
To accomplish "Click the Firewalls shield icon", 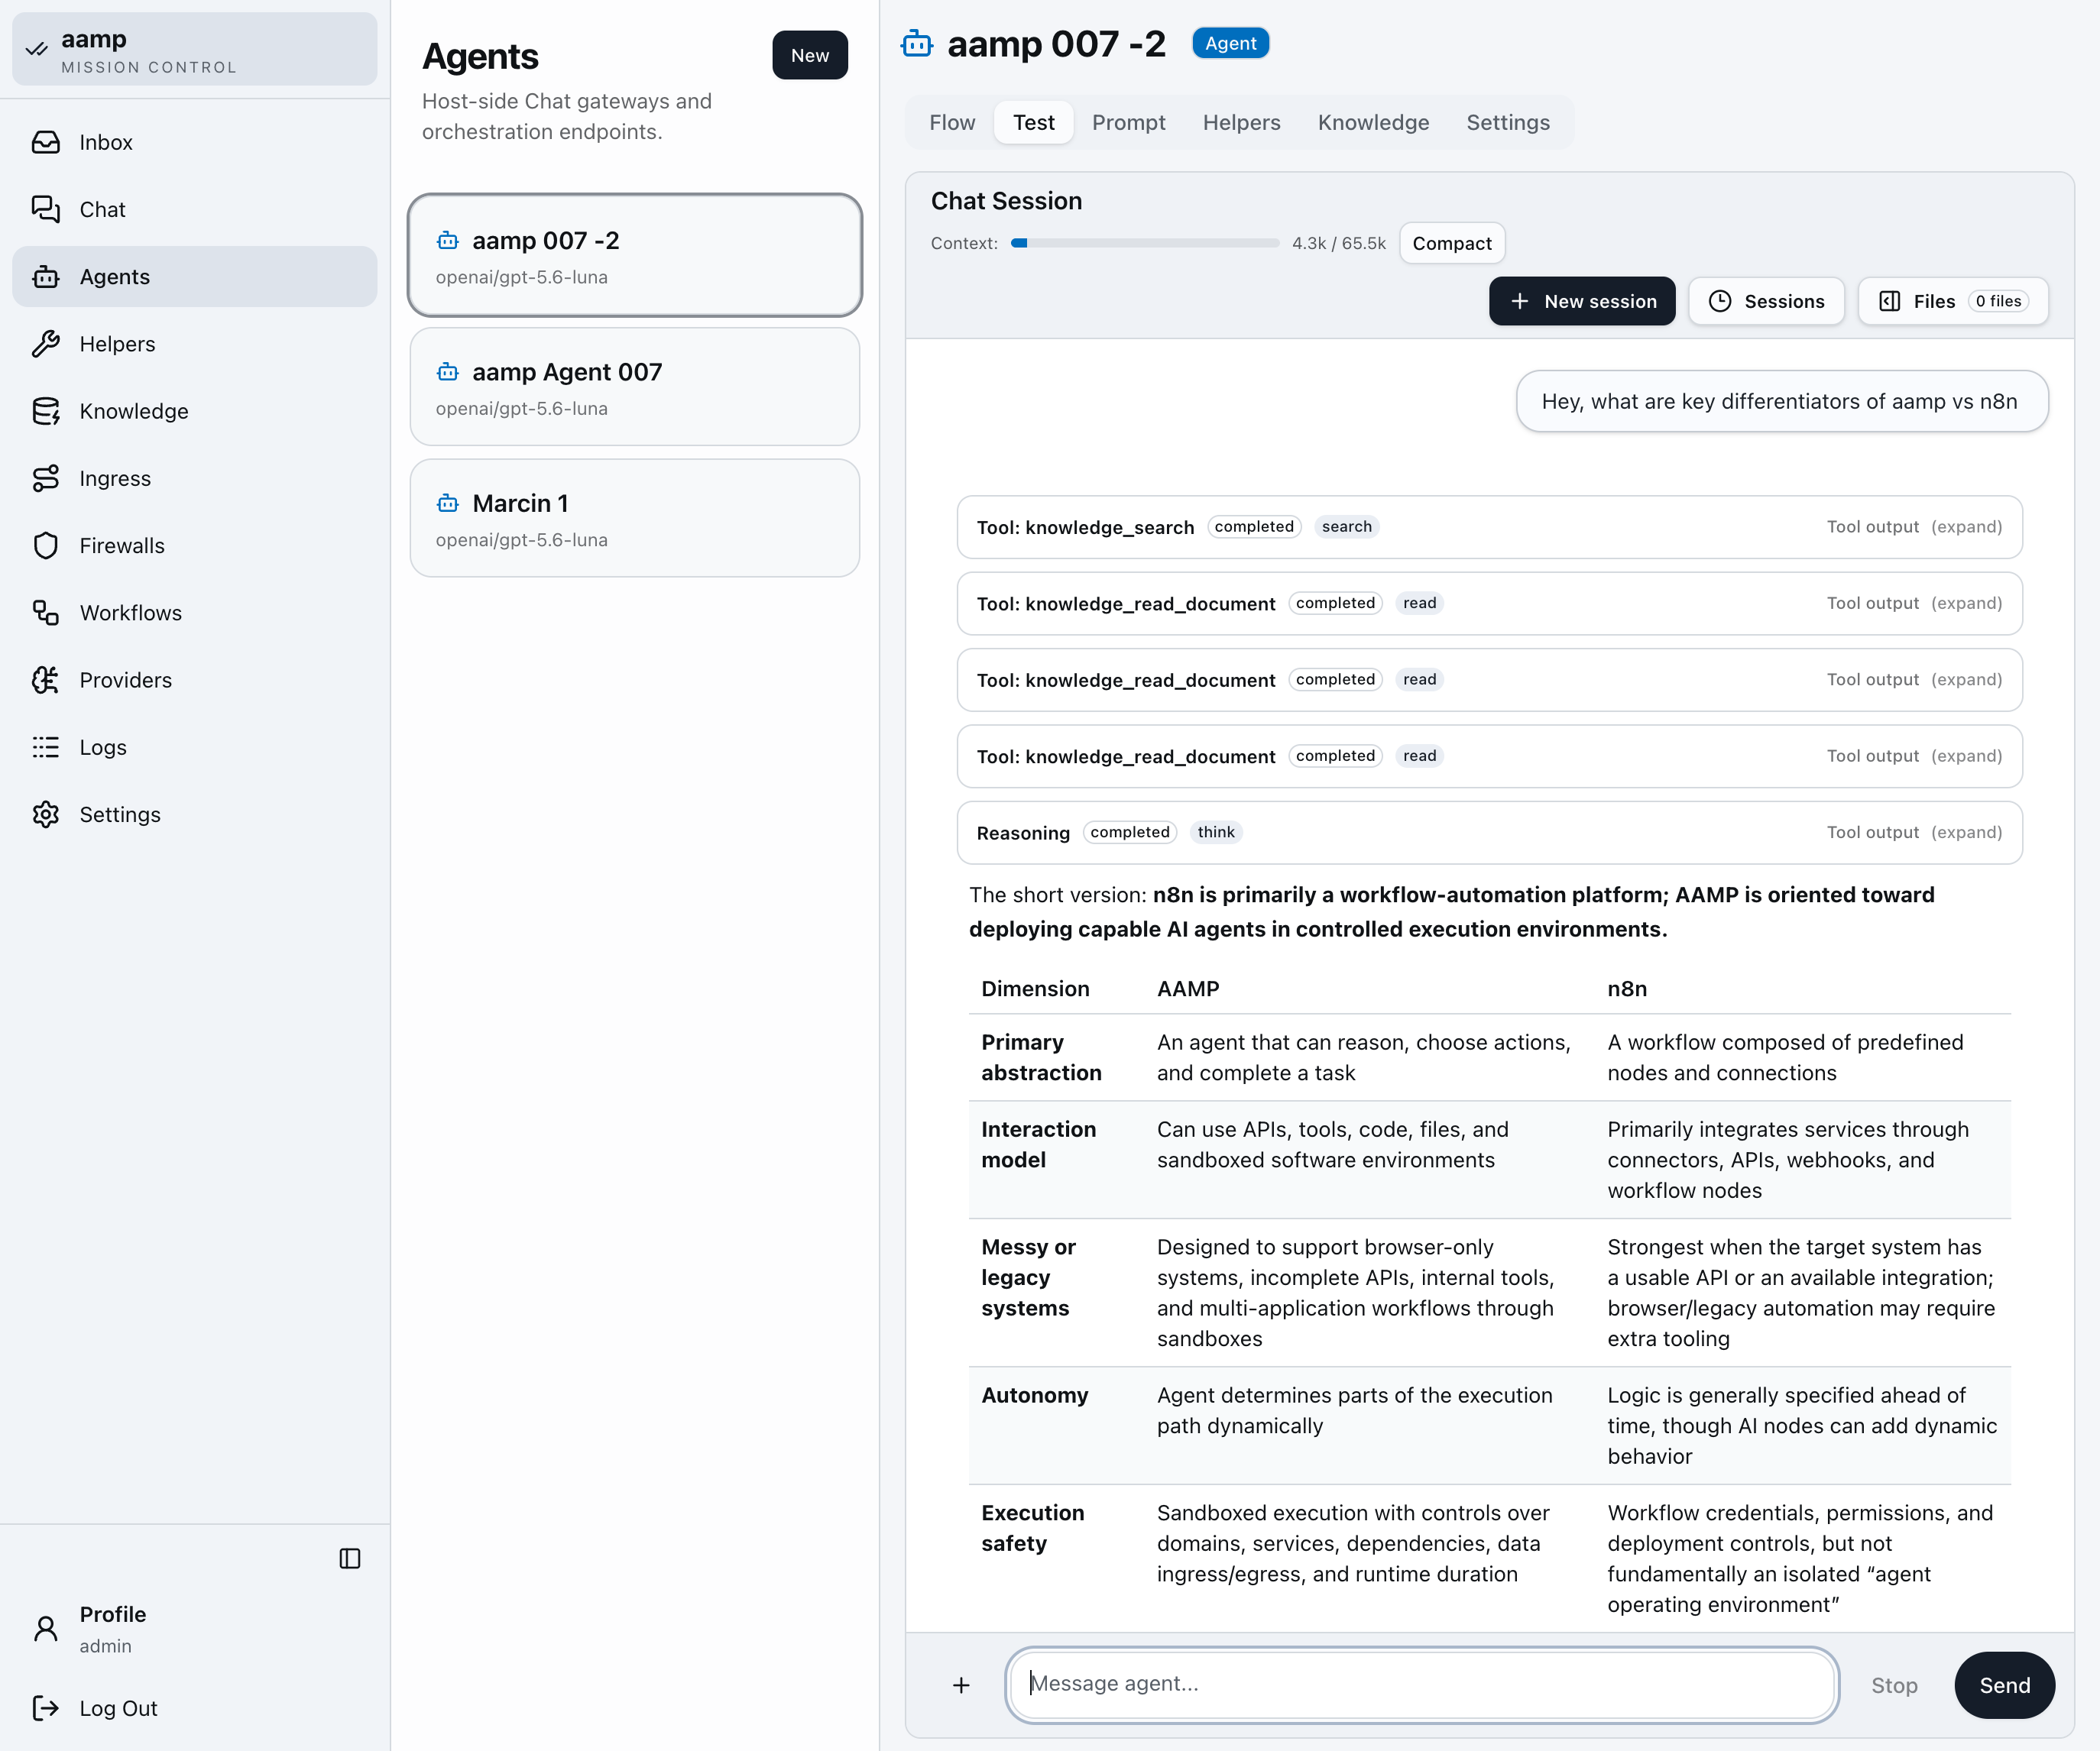I will 45,545.
